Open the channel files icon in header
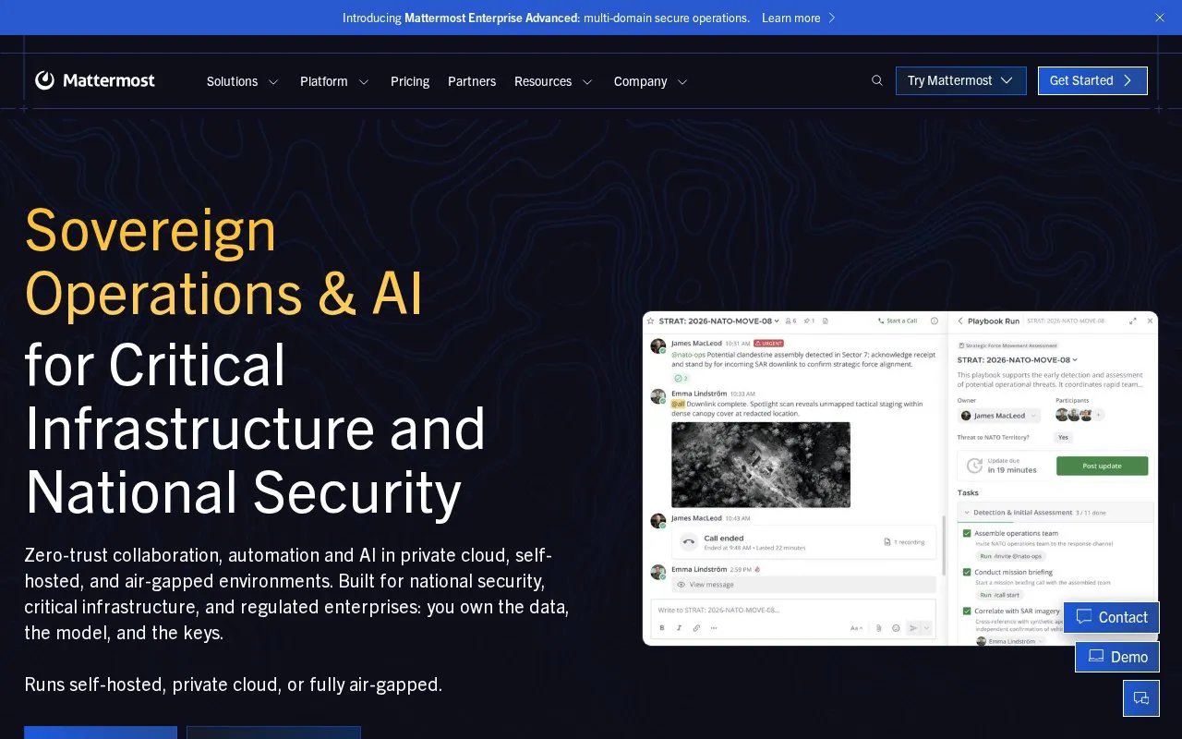Screen dimensions: 1182x739 coord(826,321)
